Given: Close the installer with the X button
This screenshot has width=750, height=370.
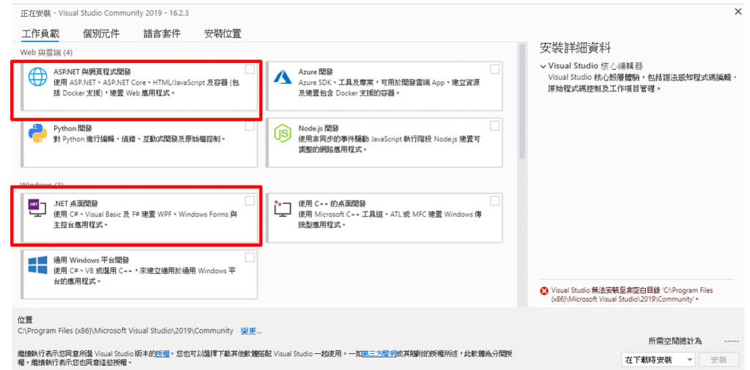Looking at the screenshot, I should click(738, 12).
